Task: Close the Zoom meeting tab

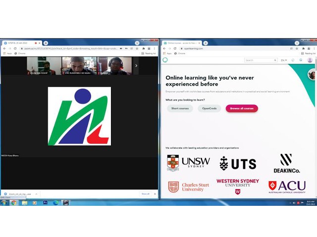Action: pos(40,43)
